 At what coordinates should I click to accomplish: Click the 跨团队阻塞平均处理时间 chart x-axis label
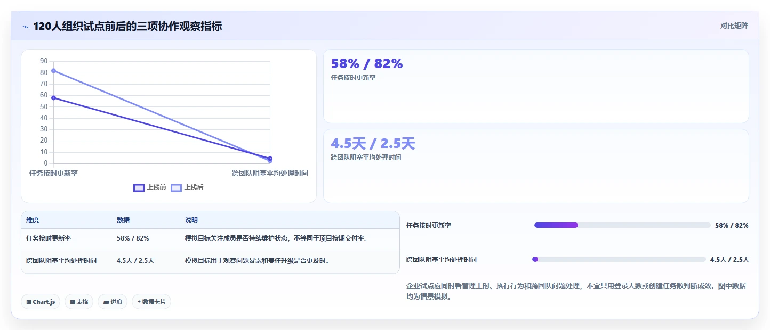pyautogui.click(x=270, y=173)
